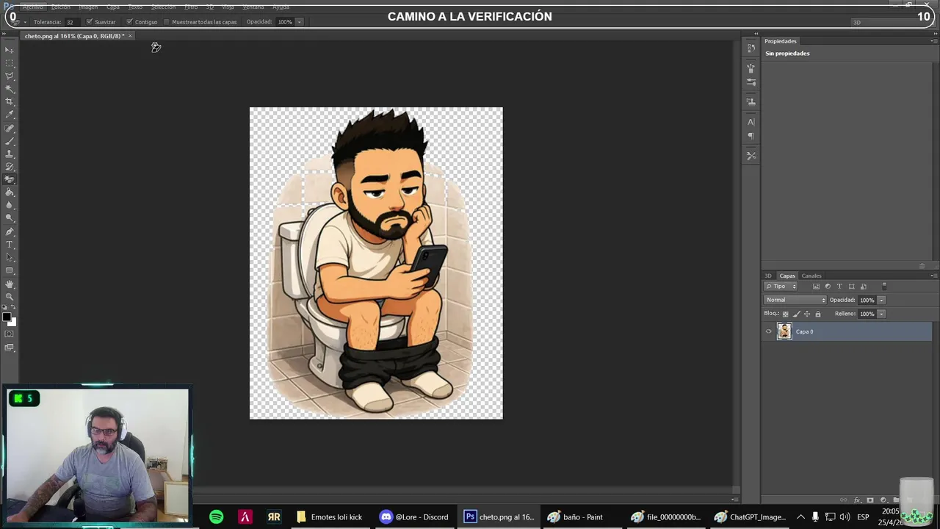Select the Pen tool
The height and width of the screenshot is (529, 940).
click(x=10, y=231)
